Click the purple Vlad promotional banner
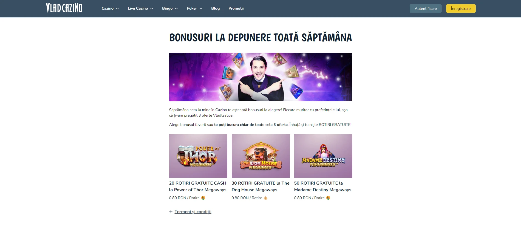Image resolution: width=521 pixels, height=240 pixels. [x=261, y=77]
